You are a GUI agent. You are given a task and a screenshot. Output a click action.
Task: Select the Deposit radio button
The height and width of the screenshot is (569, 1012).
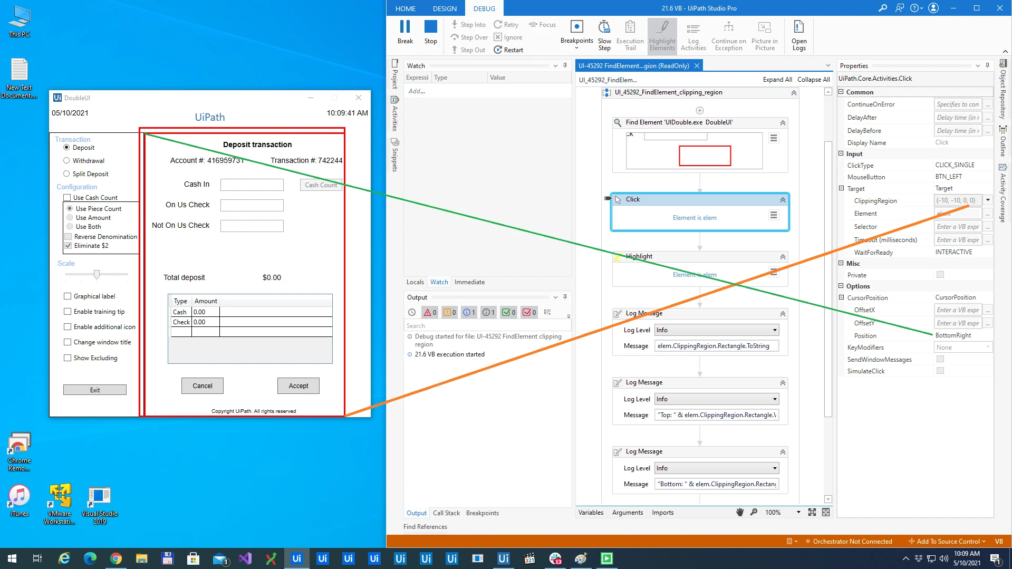pos(66,148)
